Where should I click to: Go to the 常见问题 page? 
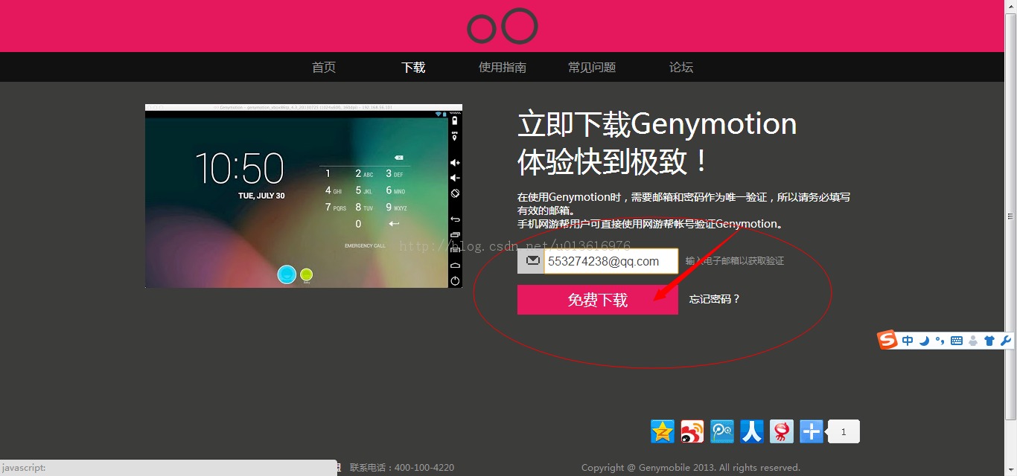[592, 68]
